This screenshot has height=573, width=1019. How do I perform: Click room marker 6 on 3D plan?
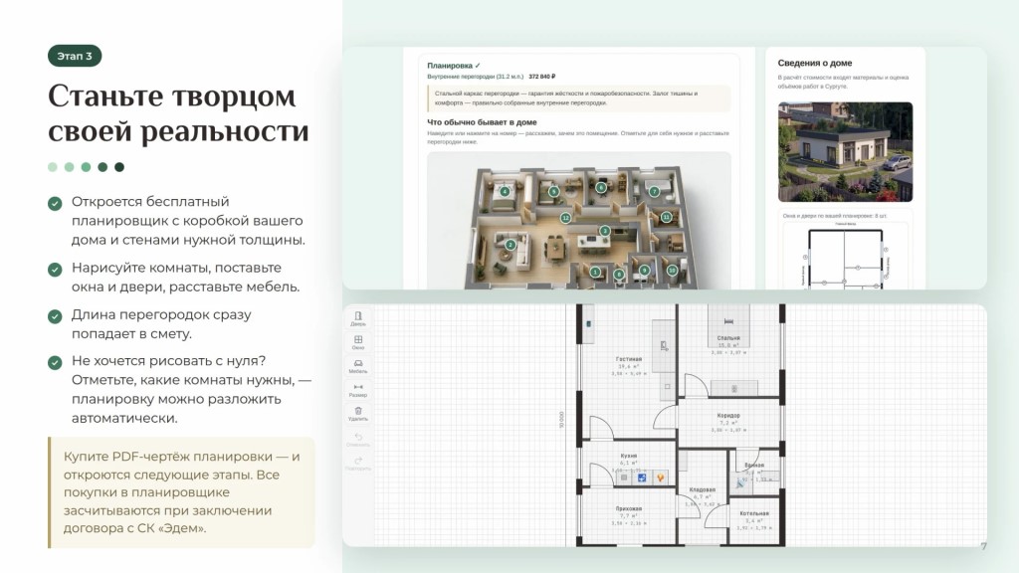[x=601, y=188]
